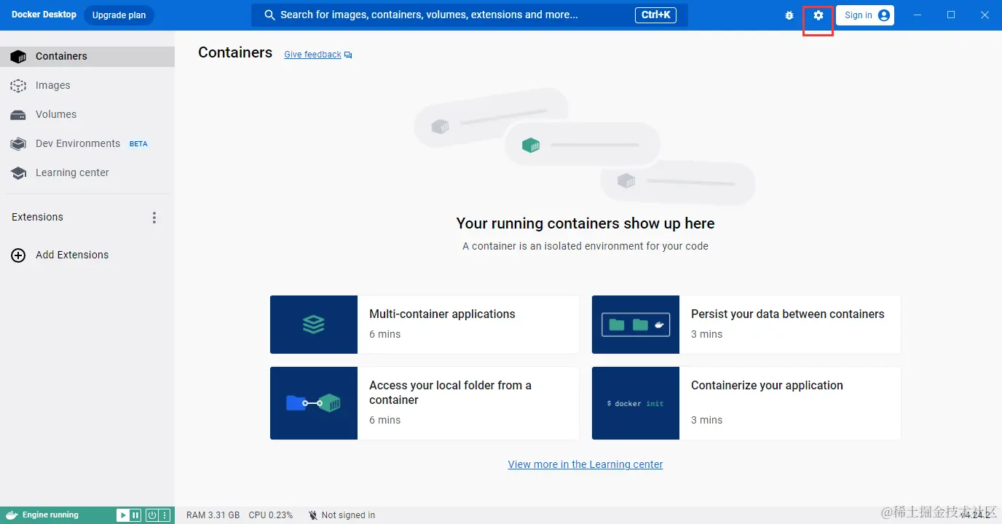The width and height of the screenshot is (1002, 524).
Task: Click the Docker Desktop title text
Action: (x=44, y=15)
